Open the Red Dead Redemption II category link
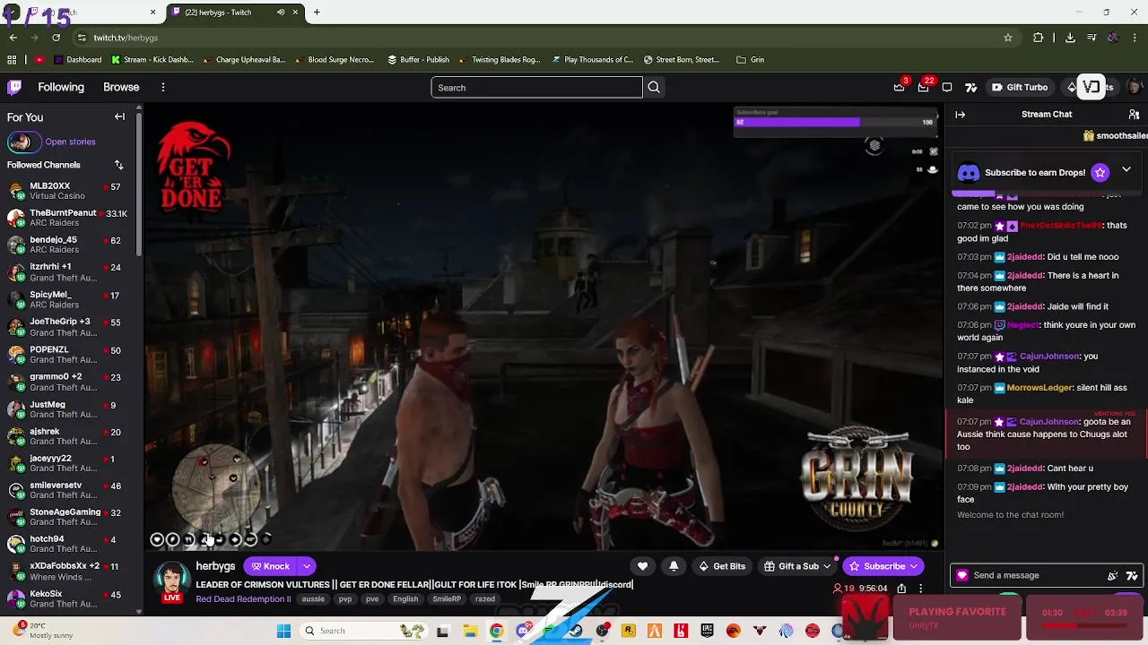Screen dimensions: 1148x645 click(243, 599)
